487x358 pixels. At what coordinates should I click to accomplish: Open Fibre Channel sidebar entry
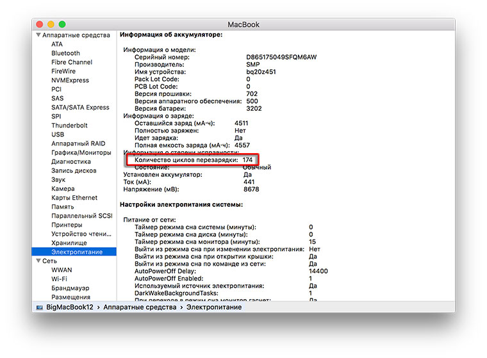click(x=72, y=62)
